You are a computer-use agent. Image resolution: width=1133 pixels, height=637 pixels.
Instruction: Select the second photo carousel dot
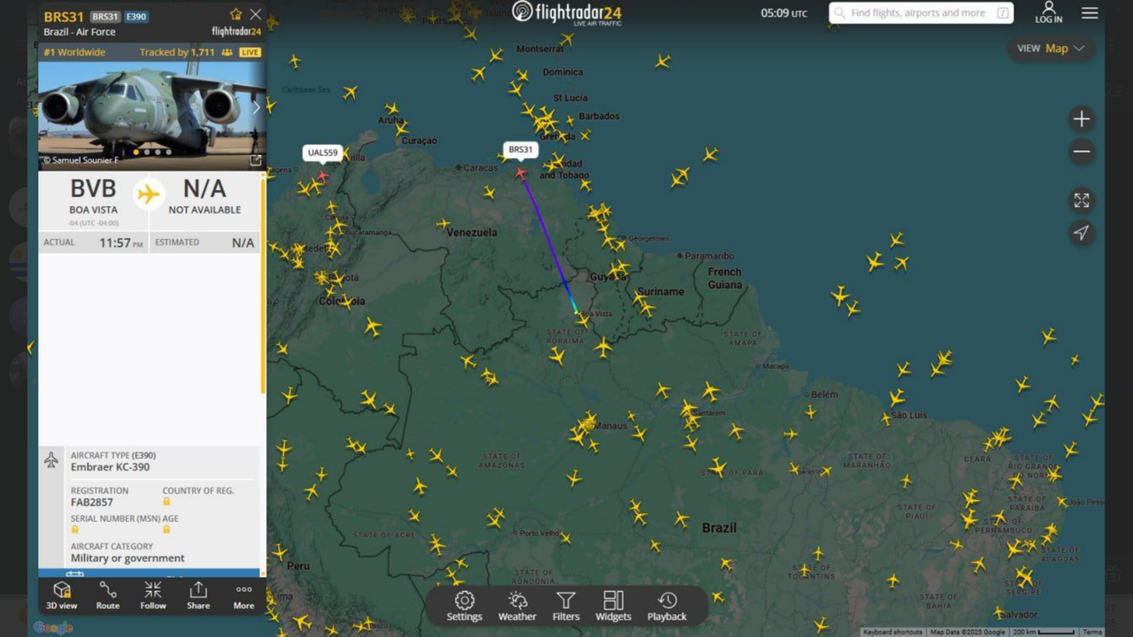147,152
